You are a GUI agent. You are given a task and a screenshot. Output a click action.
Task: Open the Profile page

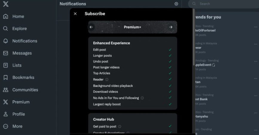tap(14, 114)
